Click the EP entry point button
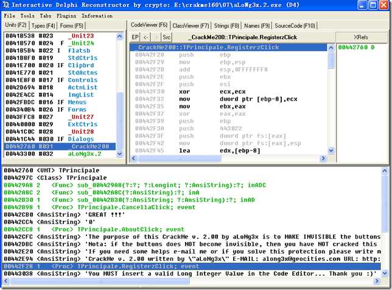Image resolution: width=392 pixels, height=290 pixels. (135, 37)
